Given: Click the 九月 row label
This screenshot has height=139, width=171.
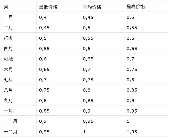Looking at the screenshot, I should [8, 100].
